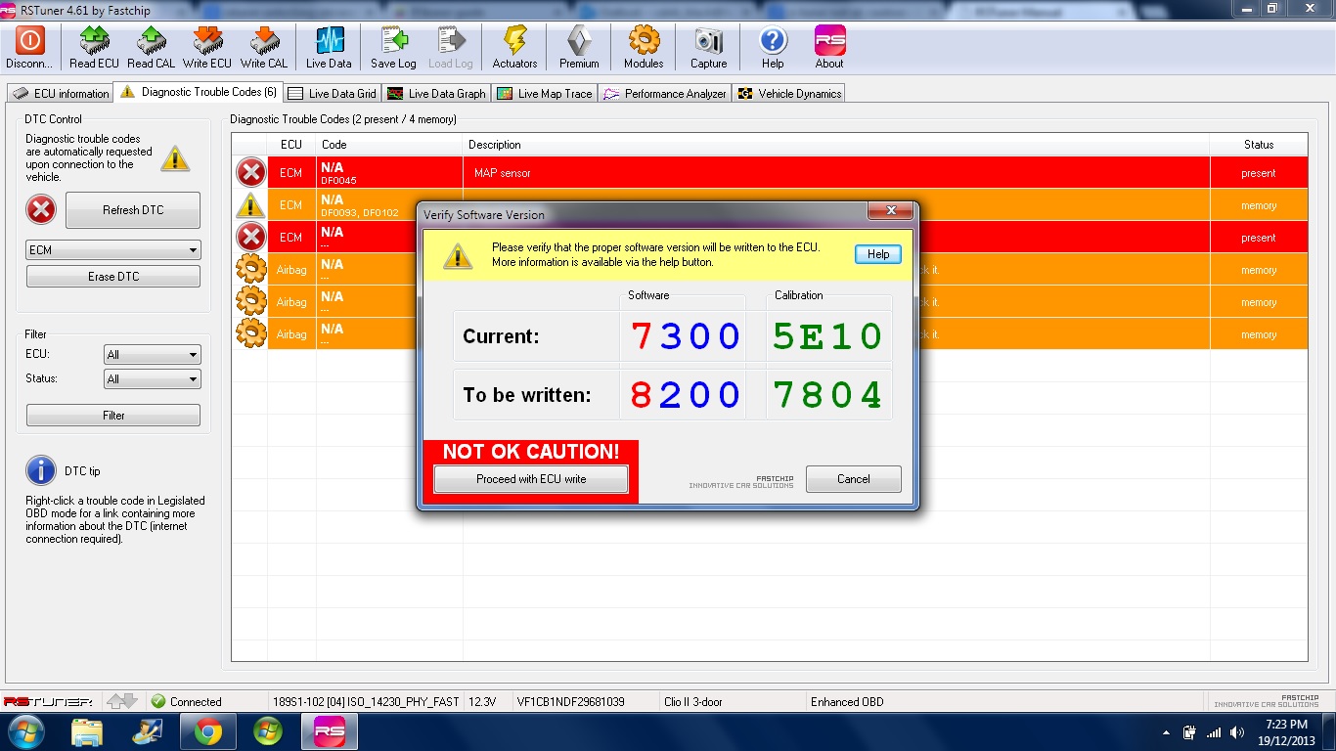1336x751 pixels.
Task: Expand the ECU filter dropdown
Action: click(152, 355)
